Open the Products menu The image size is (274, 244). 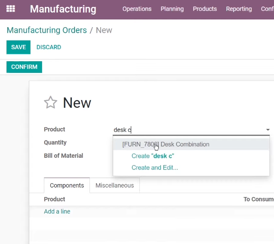click(205, 9)
